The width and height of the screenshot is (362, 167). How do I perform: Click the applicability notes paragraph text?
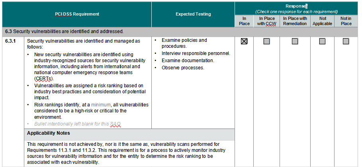pyautogui.click(x=125, y=153)
